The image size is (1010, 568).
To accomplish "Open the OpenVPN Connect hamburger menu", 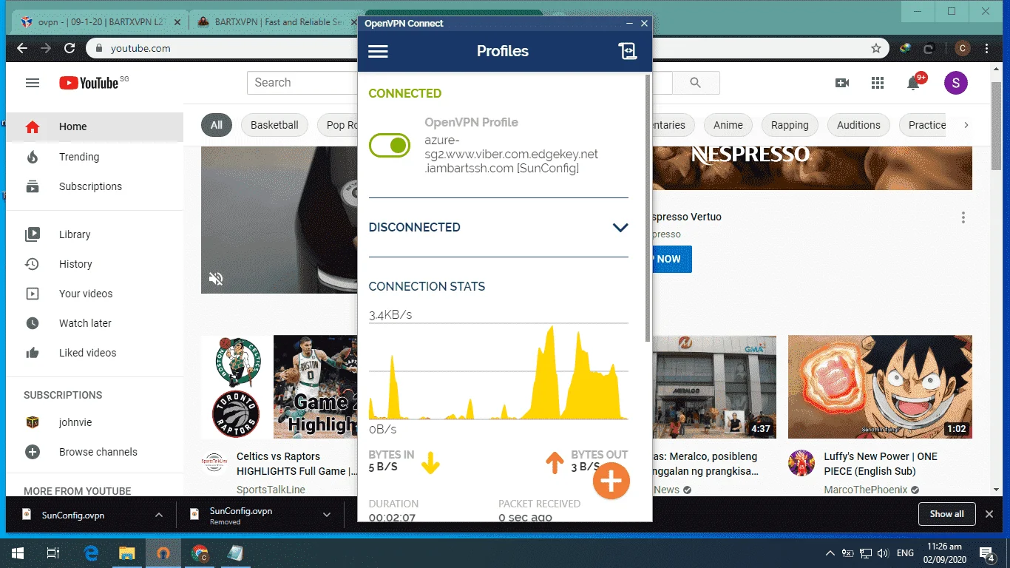I will (x=378, y=51).
